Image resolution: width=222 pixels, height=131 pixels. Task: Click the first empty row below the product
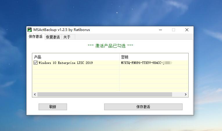[x=75, y=67]
